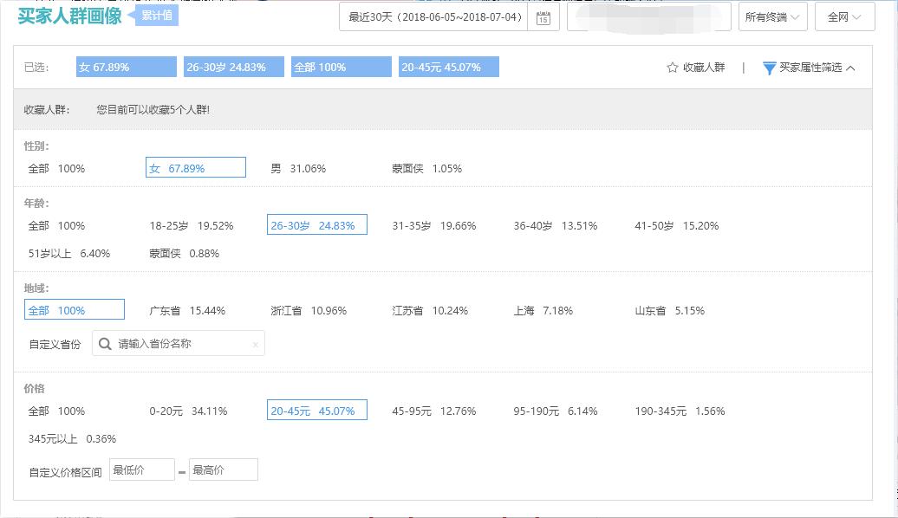Collapse the 买家属性筛选 panel with its chevron
The width and height of the screenshot is (898, 518).
(x=850, y=68)
